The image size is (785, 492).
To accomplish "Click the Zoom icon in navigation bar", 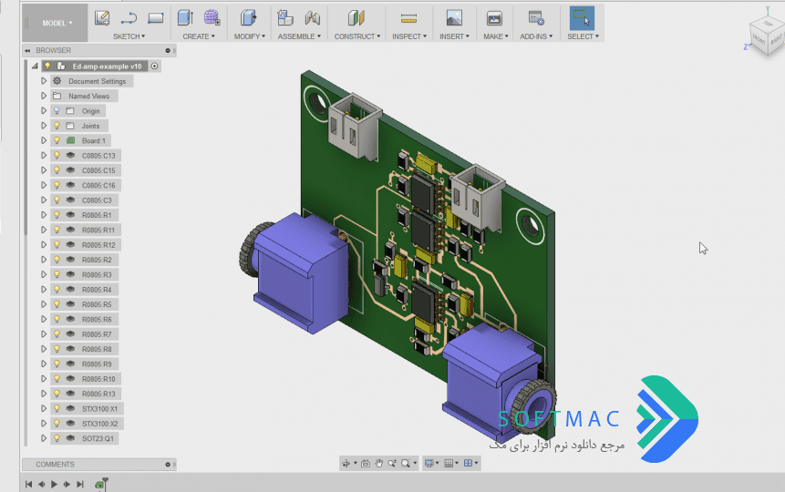I will (x=392, y=464).
